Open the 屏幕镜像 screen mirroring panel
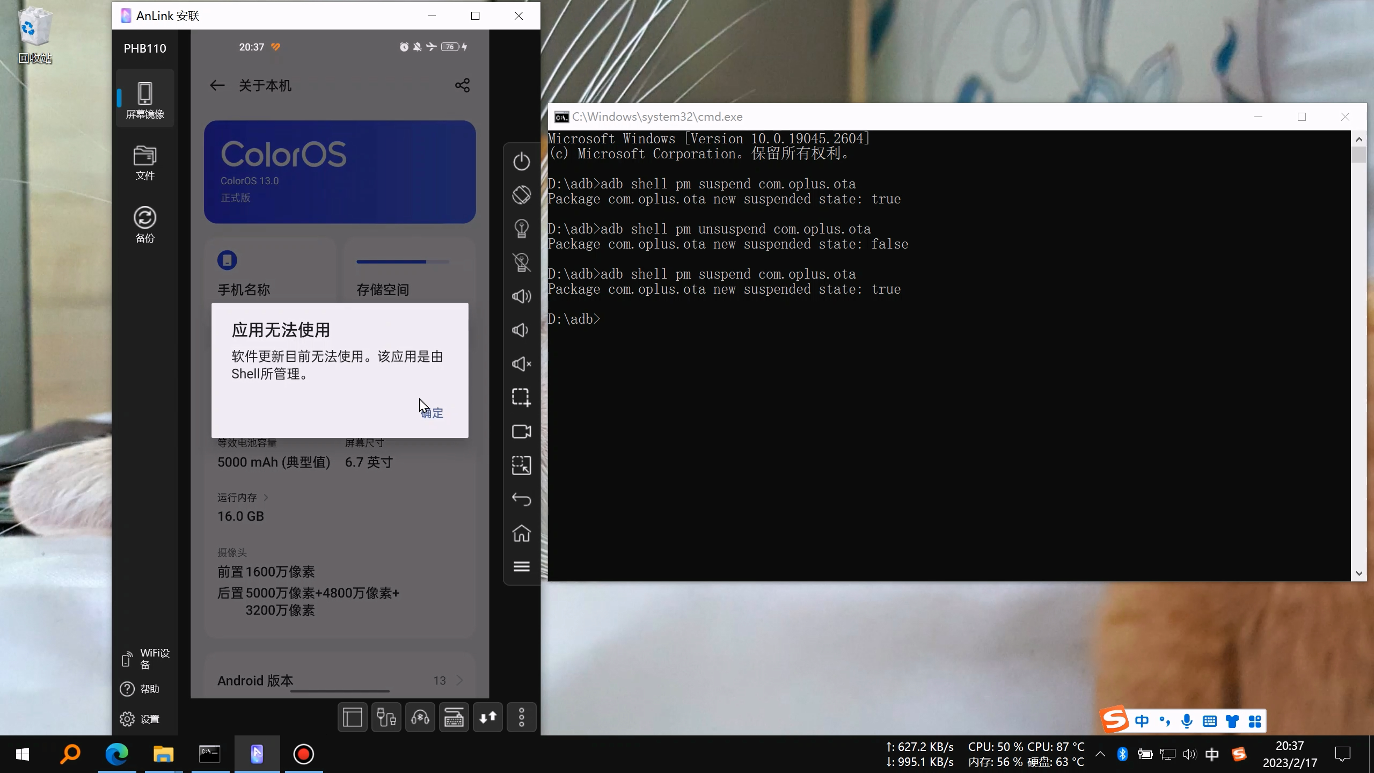The image size is (1374, 773). coord(145,99)
